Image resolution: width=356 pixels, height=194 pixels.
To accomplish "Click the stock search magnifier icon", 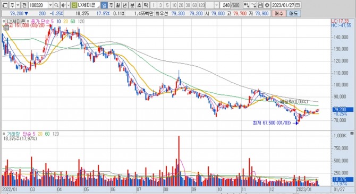I will point(56,5).
